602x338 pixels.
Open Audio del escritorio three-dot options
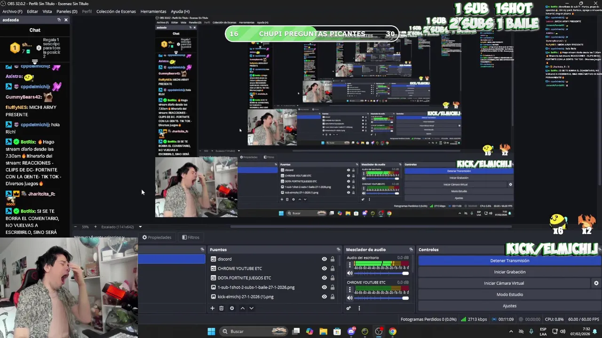click(x=349, y=265)
